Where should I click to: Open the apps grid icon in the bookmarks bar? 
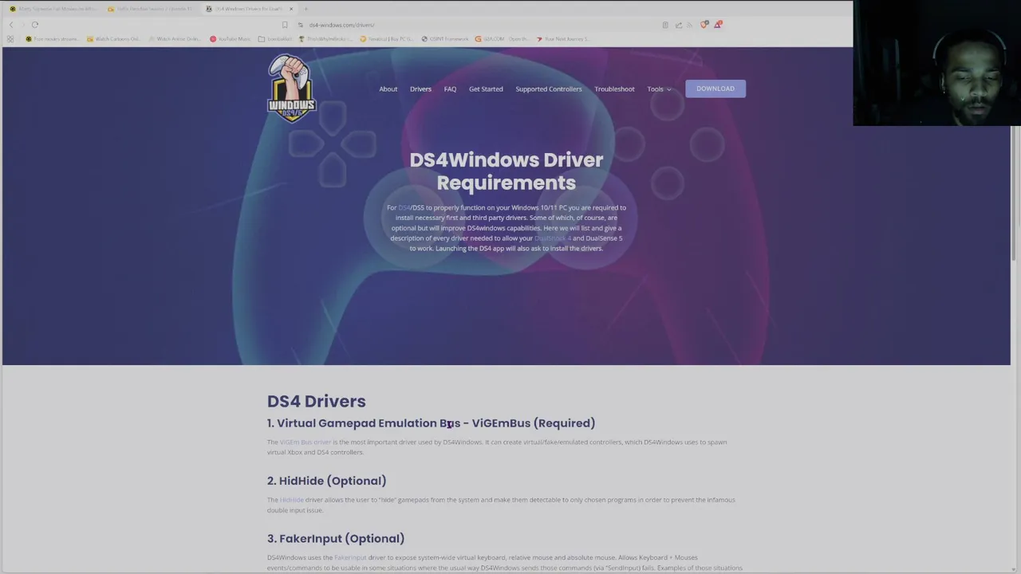10,38
